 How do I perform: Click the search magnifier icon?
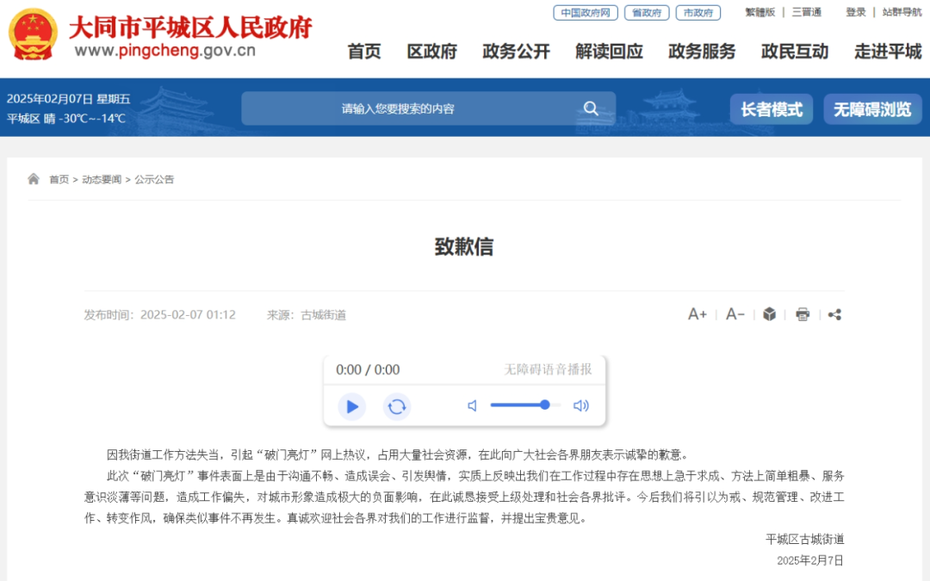[591, 108]
